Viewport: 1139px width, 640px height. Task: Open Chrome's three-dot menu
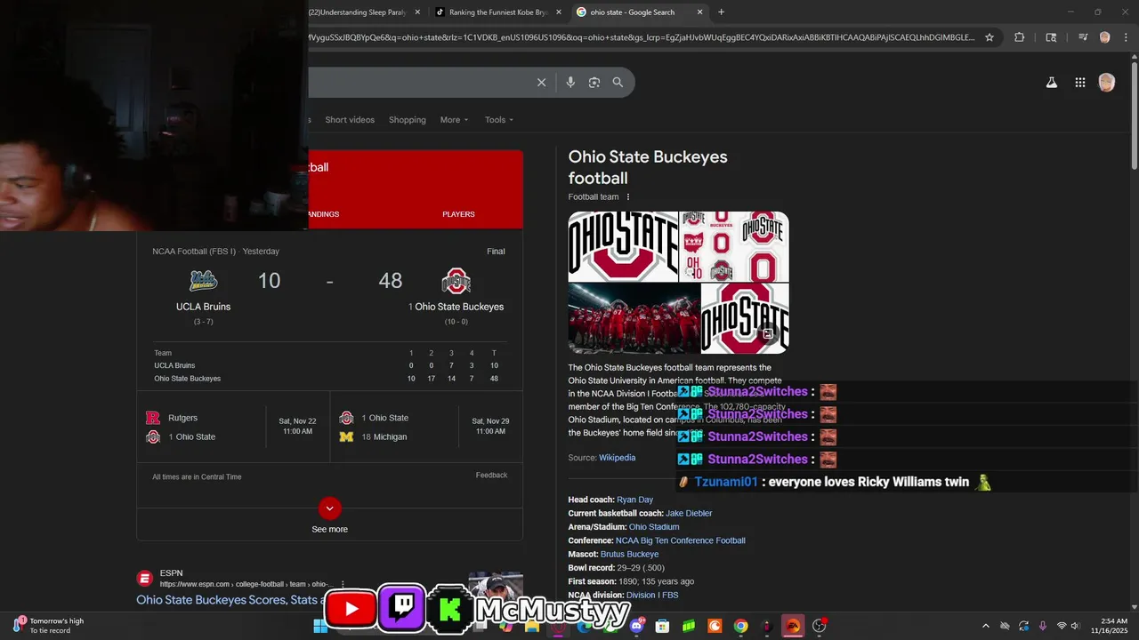pos(1126,37)
